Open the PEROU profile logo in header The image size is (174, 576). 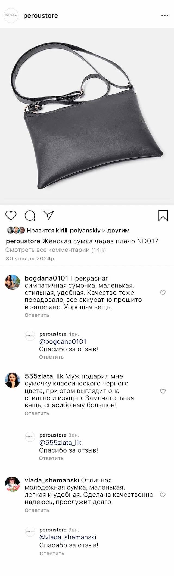[11, 15]
